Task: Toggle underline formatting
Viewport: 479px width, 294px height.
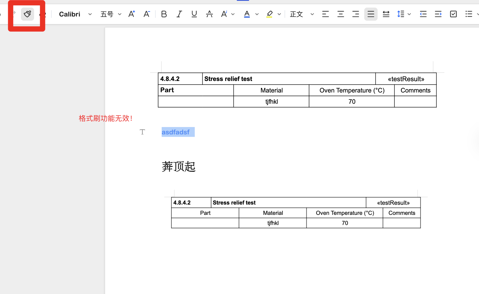Action: [x=194, y=14]
